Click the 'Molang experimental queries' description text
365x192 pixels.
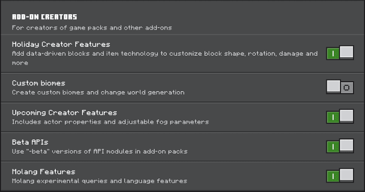coord(100,181)
